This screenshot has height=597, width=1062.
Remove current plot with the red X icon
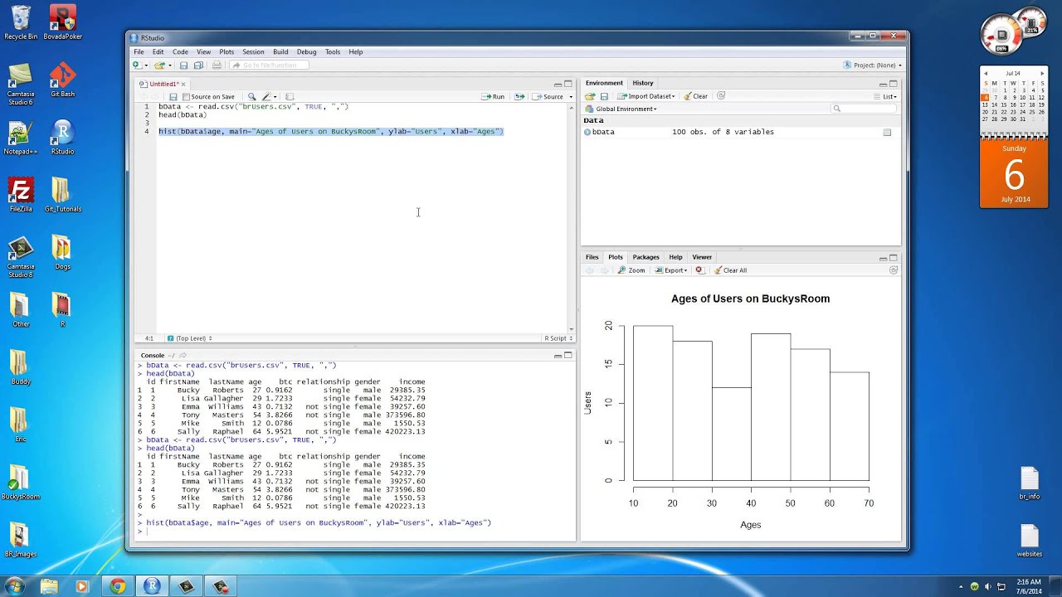[x=699, y=270]
